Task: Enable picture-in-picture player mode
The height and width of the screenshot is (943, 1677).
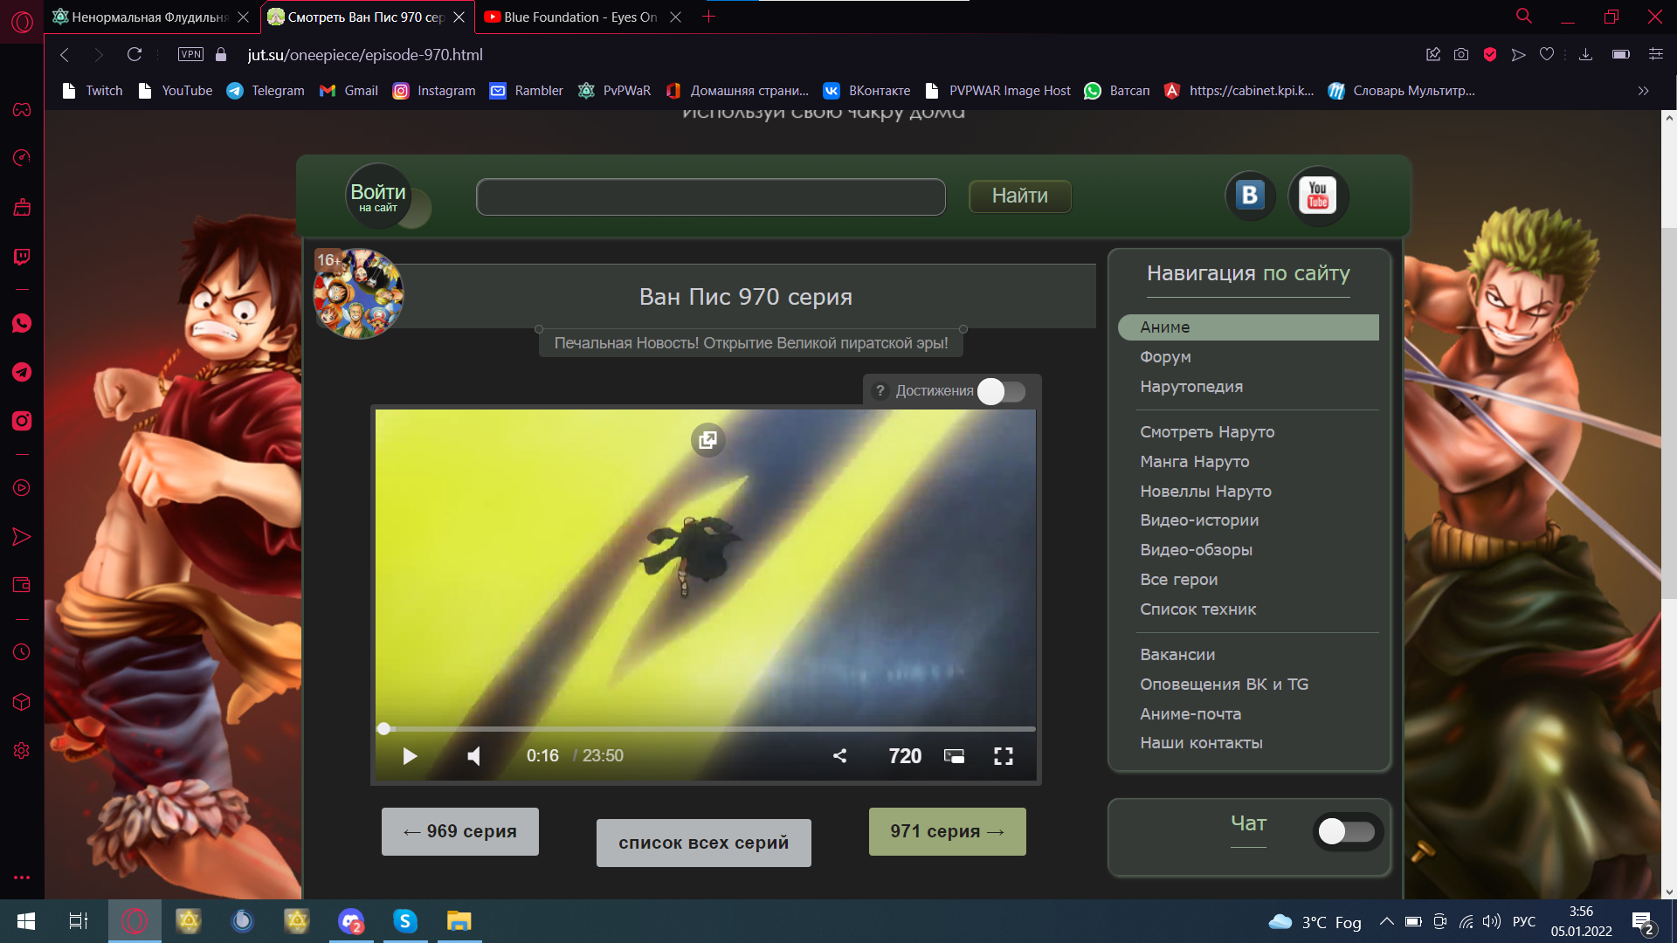Action: point(954,756)
